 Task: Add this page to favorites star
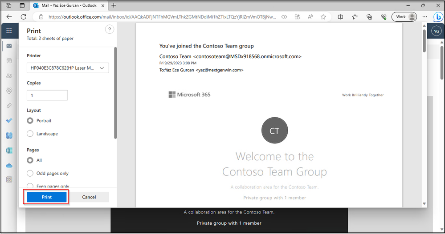point(323,17)
